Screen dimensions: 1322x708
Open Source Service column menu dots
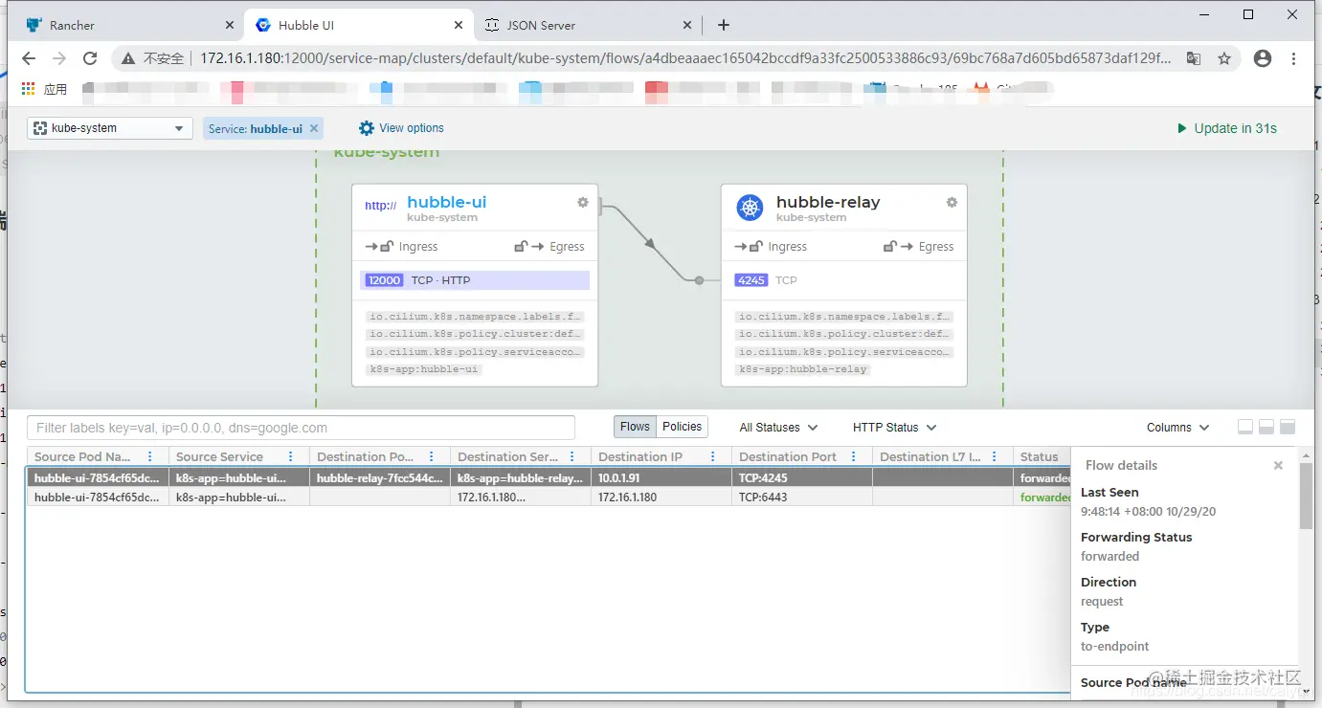[291, 457]
